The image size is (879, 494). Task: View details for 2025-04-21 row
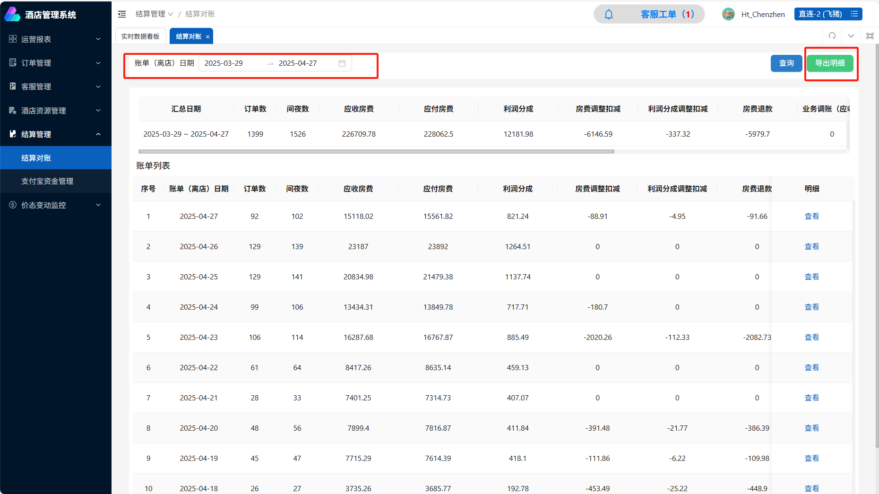(811, 398)
